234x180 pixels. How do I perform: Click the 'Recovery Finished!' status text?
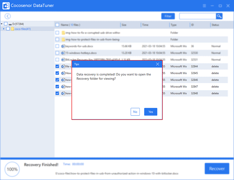(x=41, y=165)
